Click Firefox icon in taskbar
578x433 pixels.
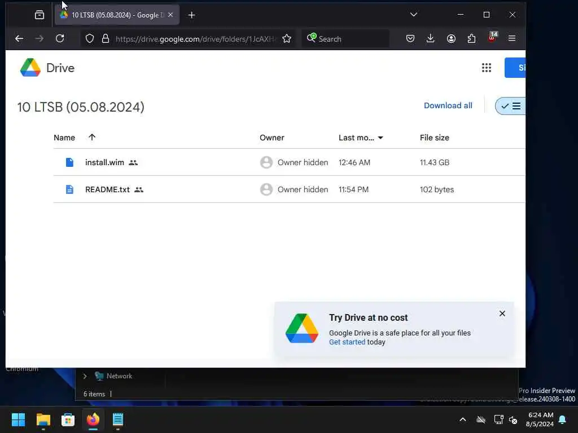(x=93, y=419)
